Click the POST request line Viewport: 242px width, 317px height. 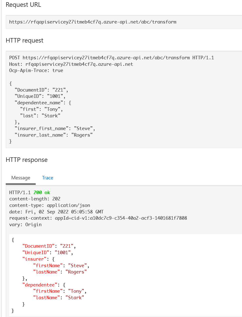pos(111,58)
